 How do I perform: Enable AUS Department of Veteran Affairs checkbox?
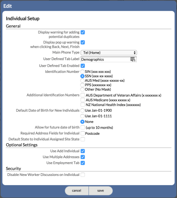(83, 95)
